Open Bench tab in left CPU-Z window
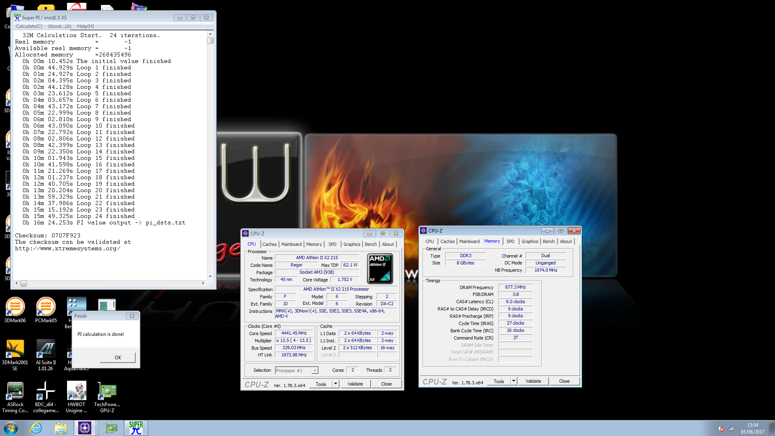The image size is (775, 436). [x=371, y=244]
